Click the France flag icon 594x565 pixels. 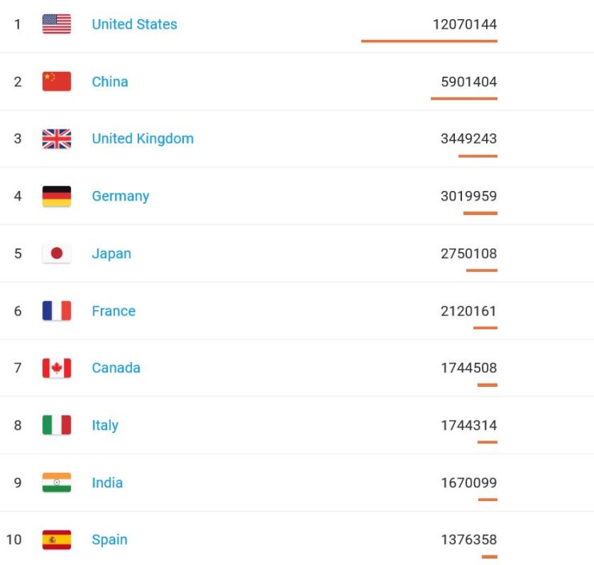(57, 311)
